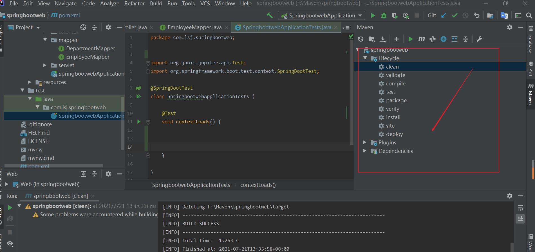Open the Analyze menu
This screenshot has height=252, width=535.
[x=109, y=3]
